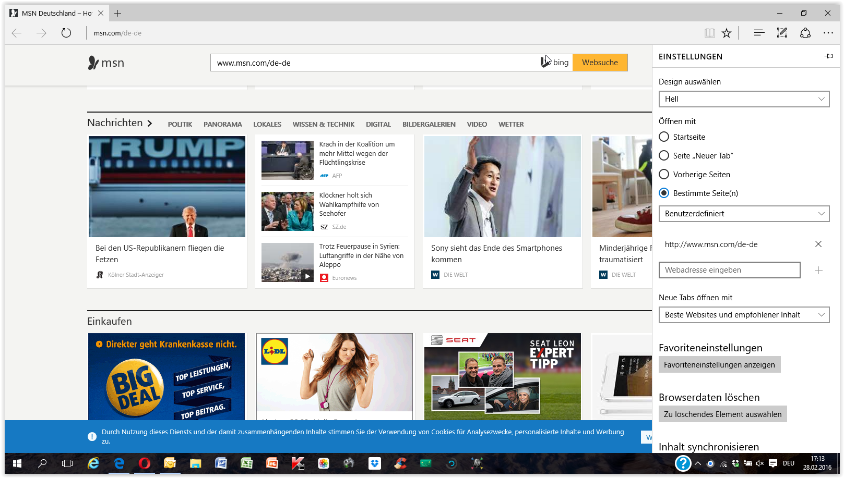Screen dimensions: 844x478
Task: Open the BILDERGALERIEN category
Action: [x=429, y=125]
